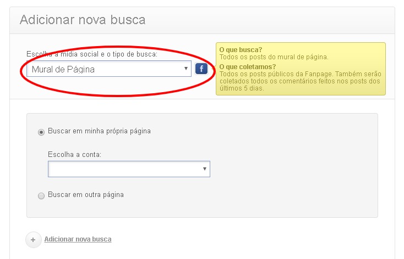Viewport: 404px width, 259px height.
Task: Click the Adicionar nova busca link
Action: pyautogui.click(x=78, y=239)
